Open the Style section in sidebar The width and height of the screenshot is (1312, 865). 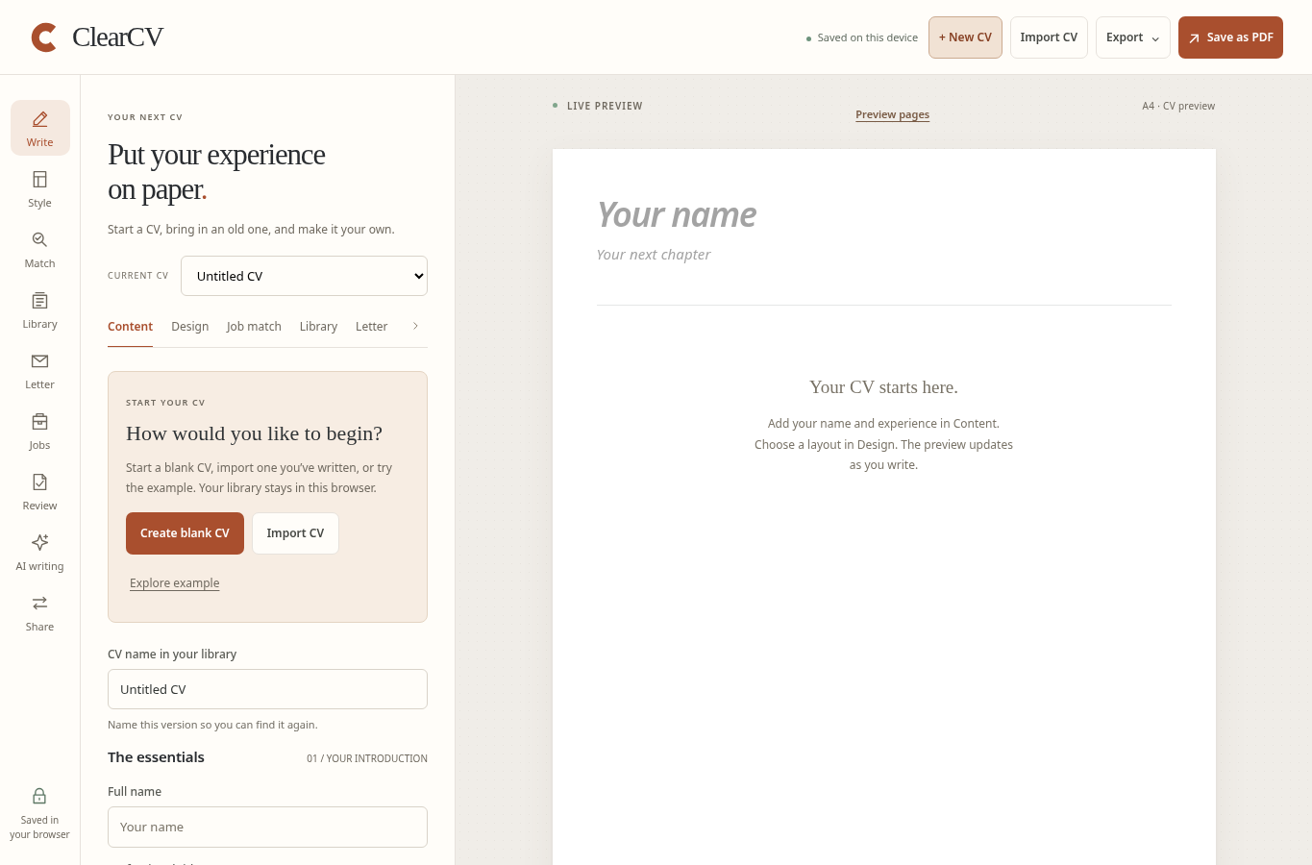[x=40, y=188]
